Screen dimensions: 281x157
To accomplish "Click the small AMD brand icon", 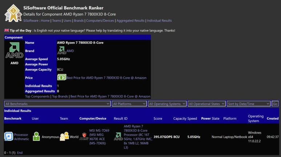I will [x=61, y=51].
